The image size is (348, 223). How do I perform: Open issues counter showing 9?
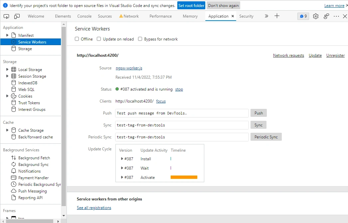[303, 16]
